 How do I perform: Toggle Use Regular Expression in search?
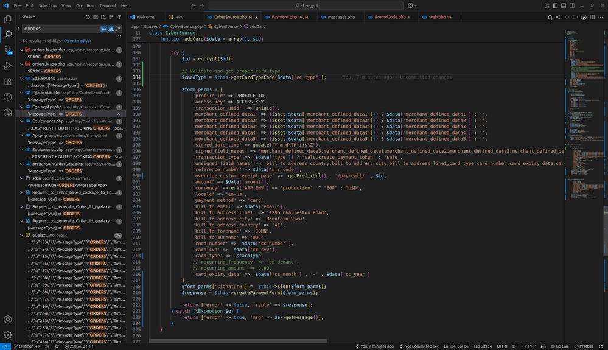pos(119,29)
